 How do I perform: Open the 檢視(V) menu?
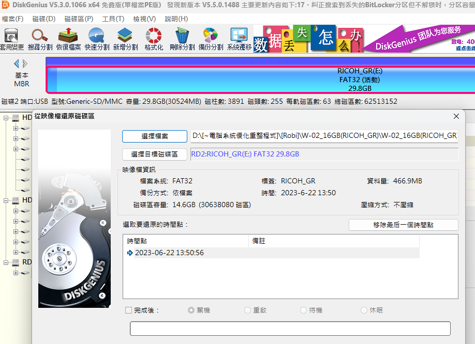[144, 19]
